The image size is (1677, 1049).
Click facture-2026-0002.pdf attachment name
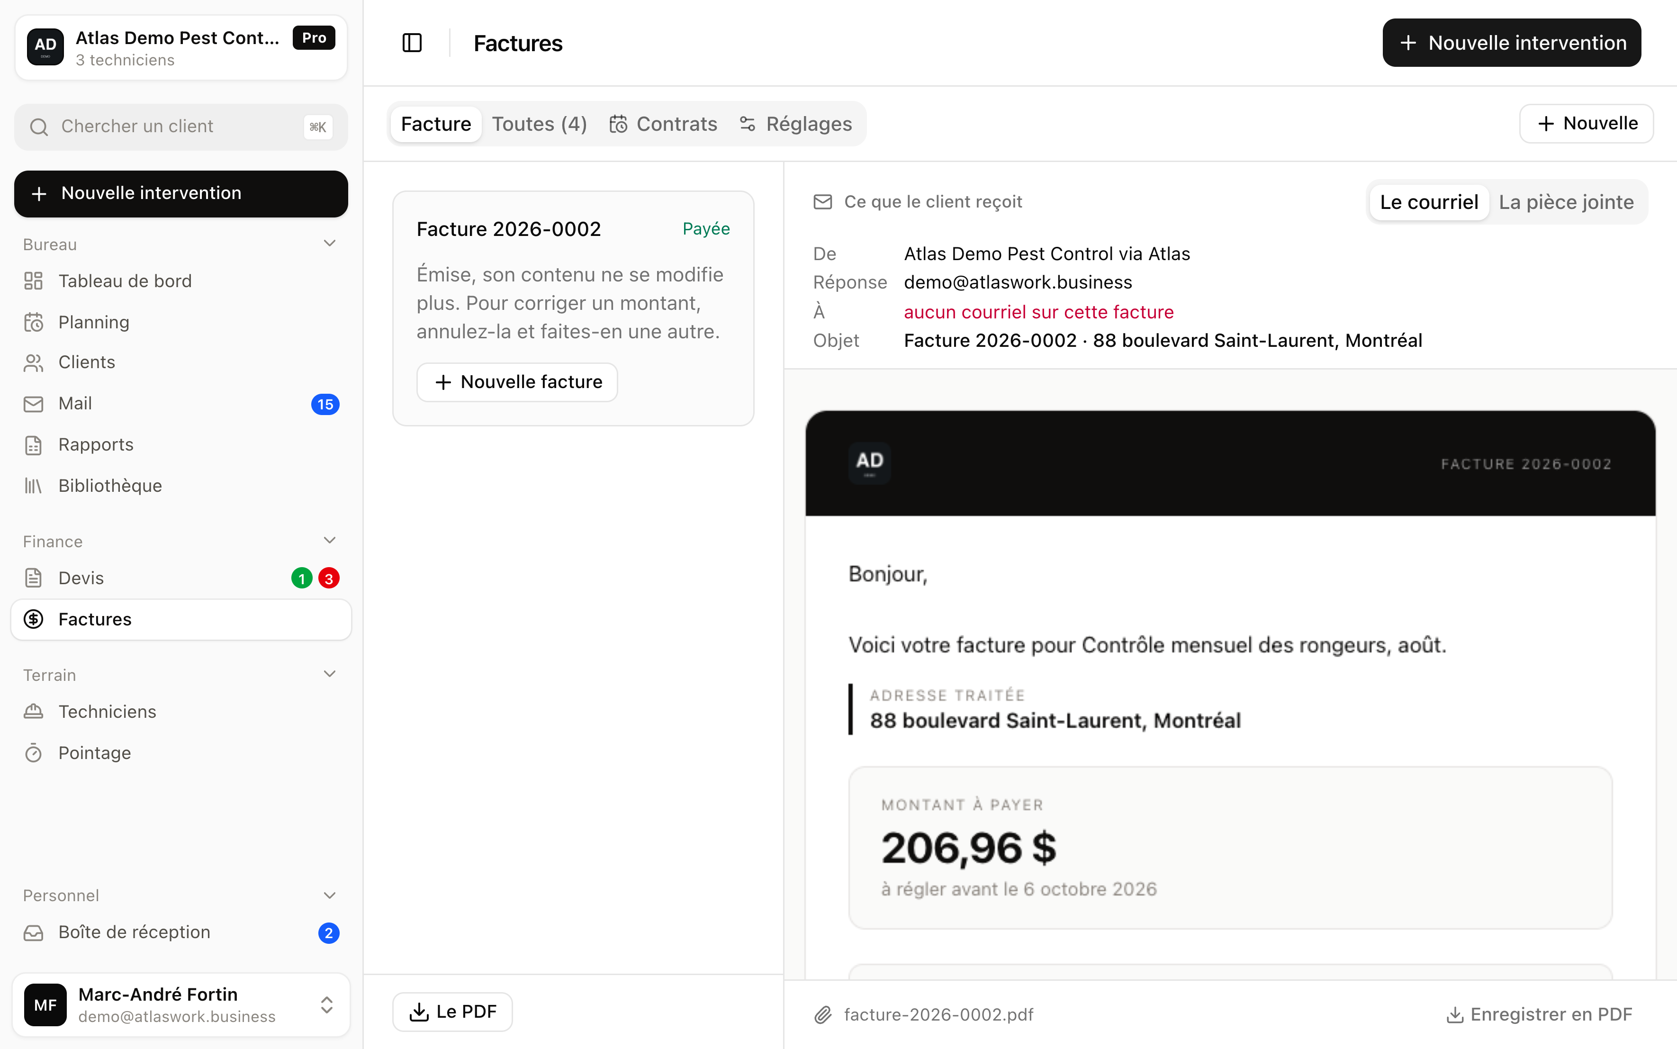click(x=938, y=1015)
